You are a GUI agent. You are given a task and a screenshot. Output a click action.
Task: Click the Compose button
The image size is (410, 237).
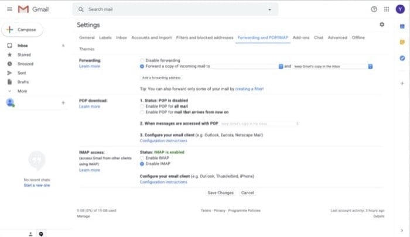pos(22,30)
